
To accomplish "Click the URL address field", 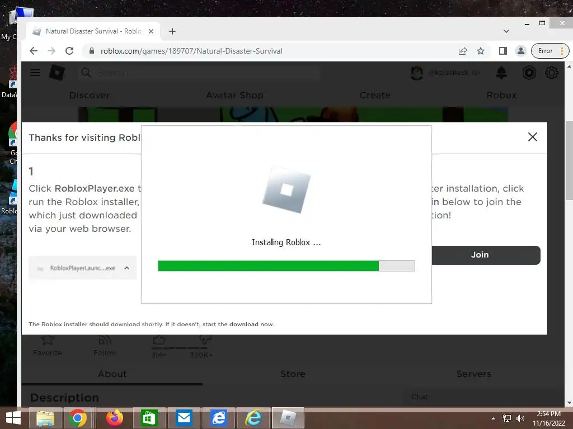I will click(270, 51).
